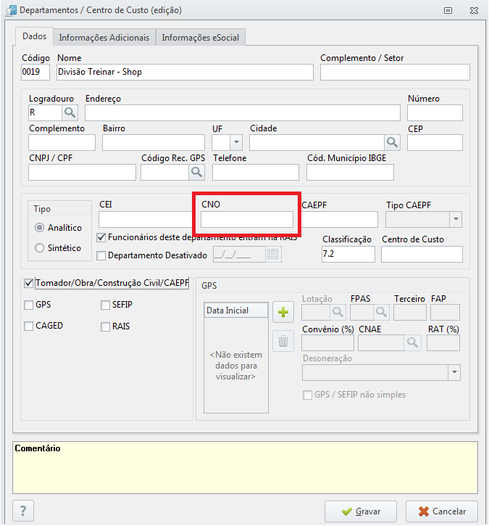Image resolution: width=489 pixels, height=526 pixels.
Task: Select the Analítico radio option
Action: coord(40,228)
